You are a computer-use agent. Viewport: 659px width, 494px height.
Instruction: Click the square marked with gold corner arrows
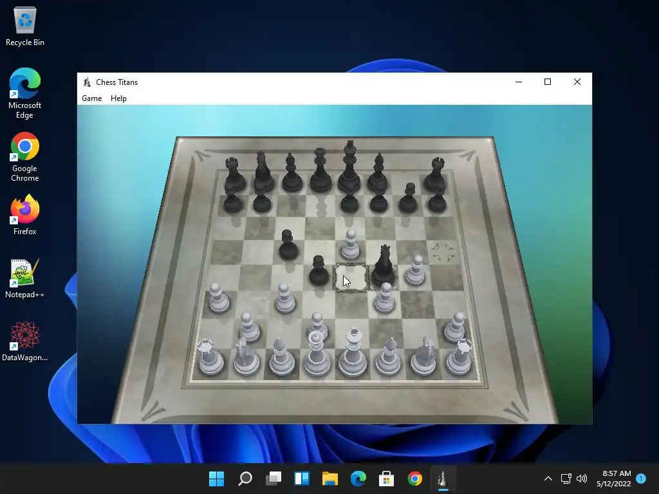443,252
